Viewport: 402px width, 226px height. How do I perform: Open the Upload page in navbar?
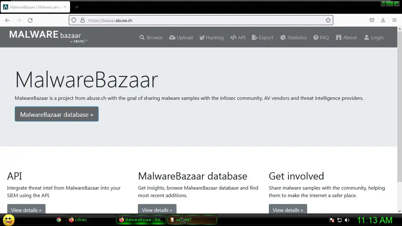[181, 37]
